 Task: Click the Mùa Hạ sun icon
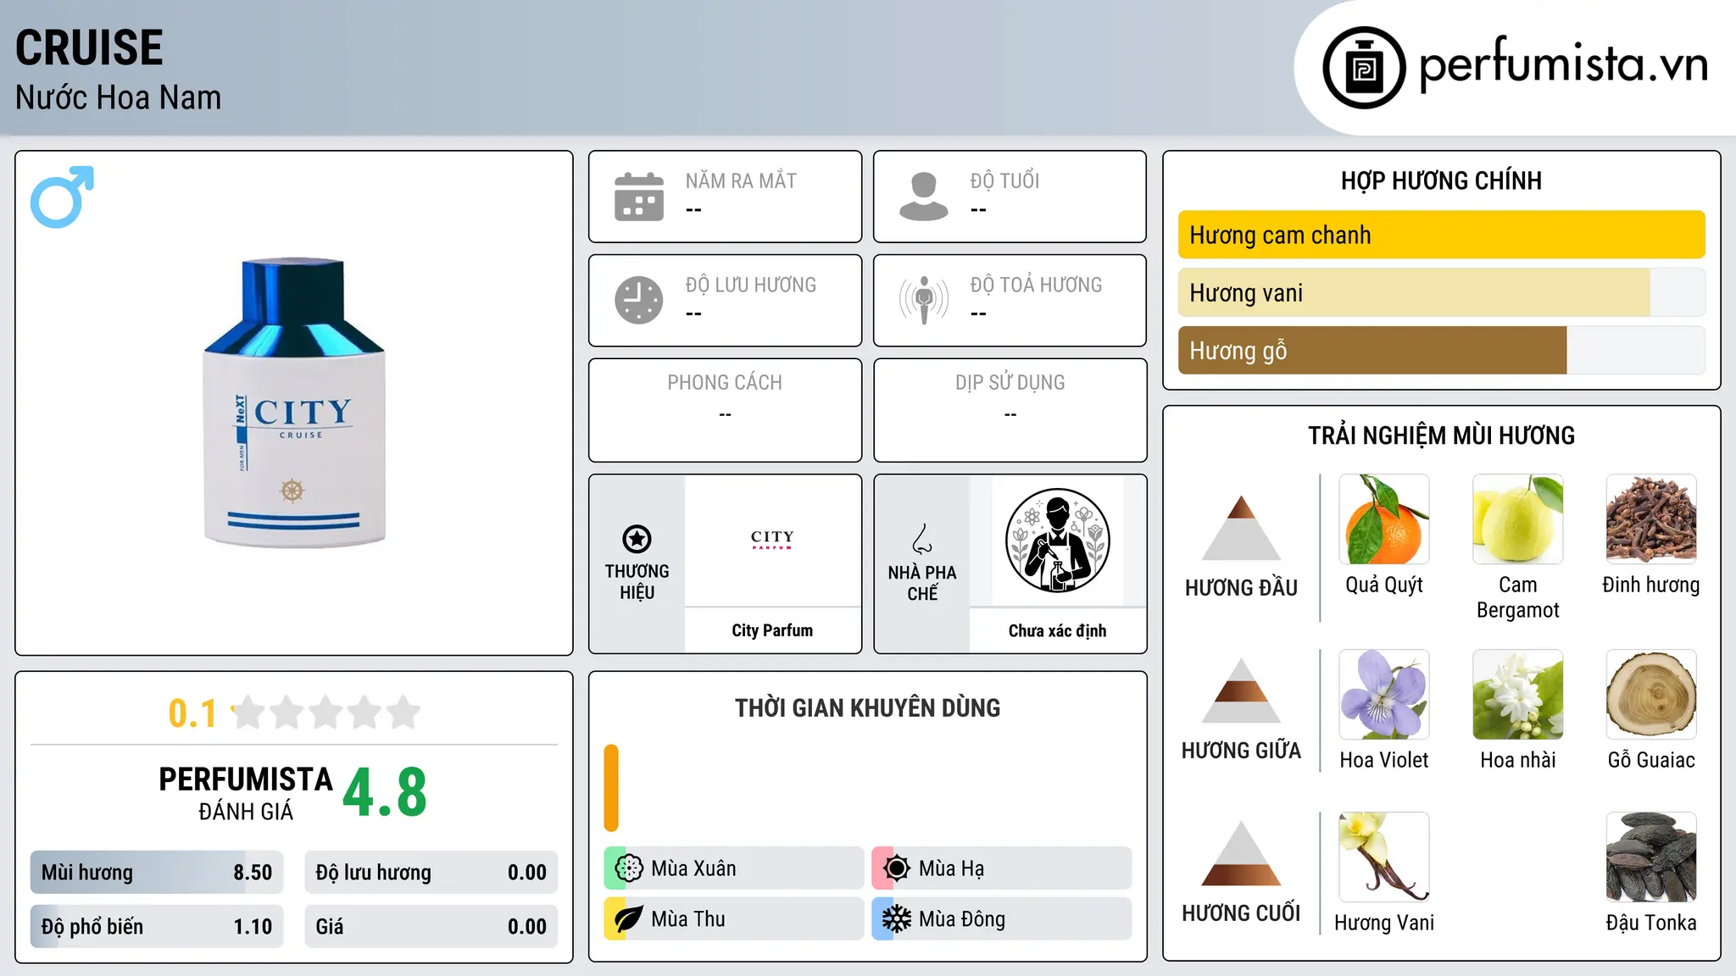(897, 868)
